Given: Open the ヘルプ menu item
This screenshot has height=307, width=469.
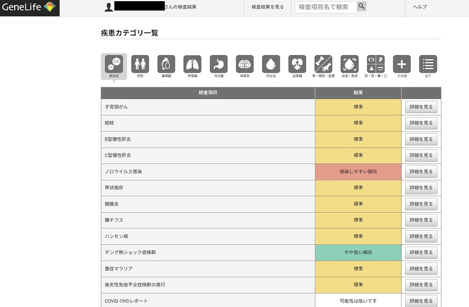Looking at the screenshot, I should click(x=420, y=7).
